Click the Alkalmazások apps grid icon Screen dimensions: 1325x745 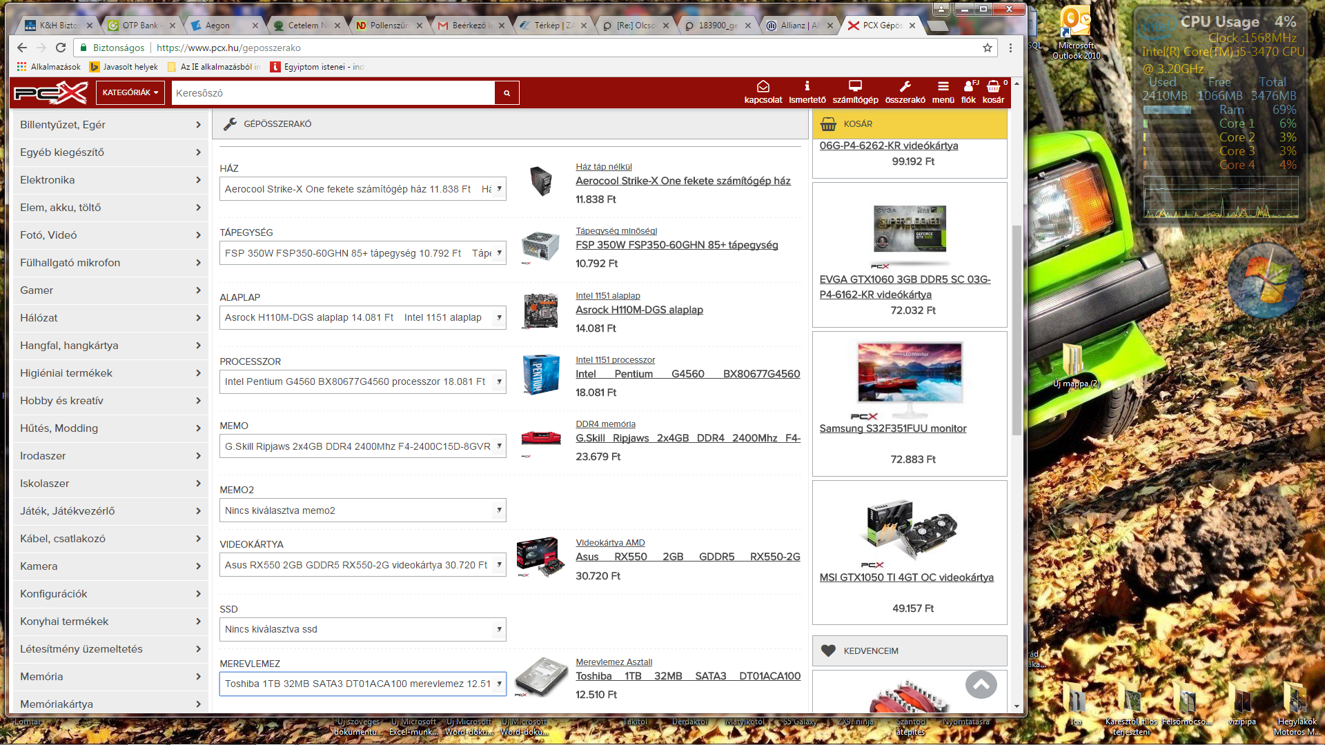point(22,67)
